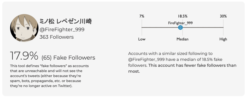
Task: Click the FireFighter_999 label above marker
Action: pos(180,23)
